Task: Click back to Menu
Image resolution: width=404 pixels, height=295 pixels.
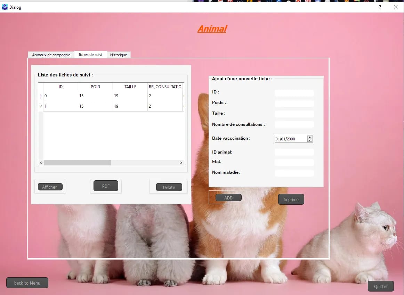Action: click(x=27, y=282)
